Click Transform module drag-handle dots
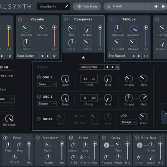Viewport: 167px width, 167px height. pyautogui.click(x=62, y=138)
